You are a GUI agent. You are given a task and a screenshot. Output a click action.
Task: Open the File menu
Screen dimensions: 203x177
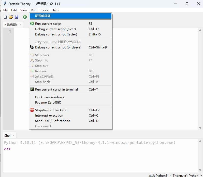click(5, 10)
